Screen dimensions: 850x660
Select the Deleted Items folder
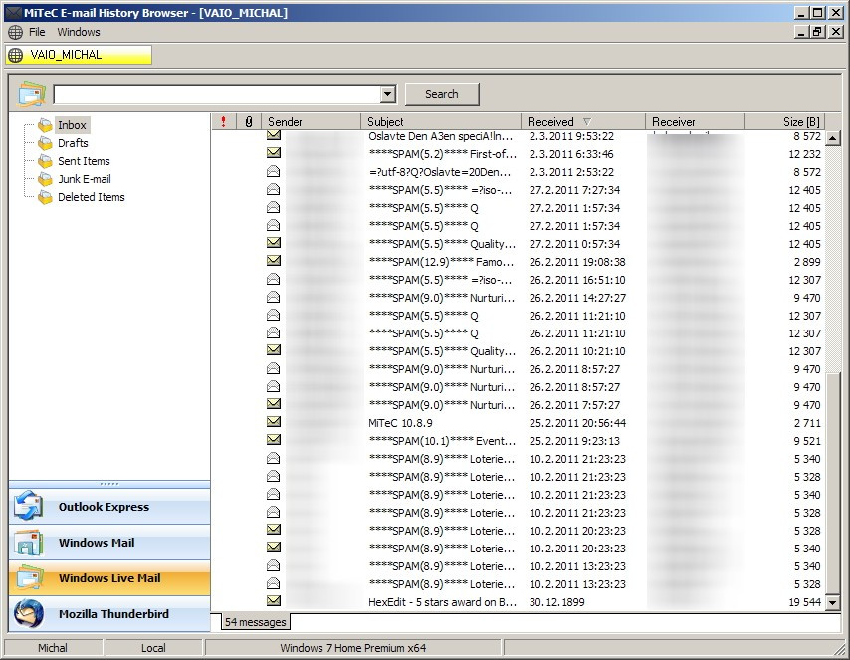click(92, 197)
